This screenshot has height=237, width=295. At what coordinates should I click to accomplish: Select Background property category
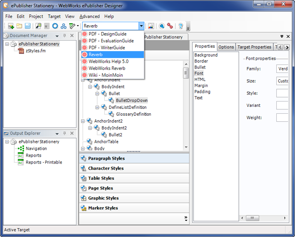click(x=206, y=55)
